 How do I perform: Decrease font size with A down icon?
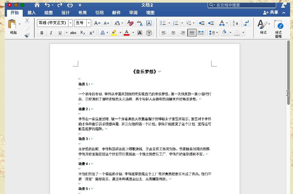point(106,23)
